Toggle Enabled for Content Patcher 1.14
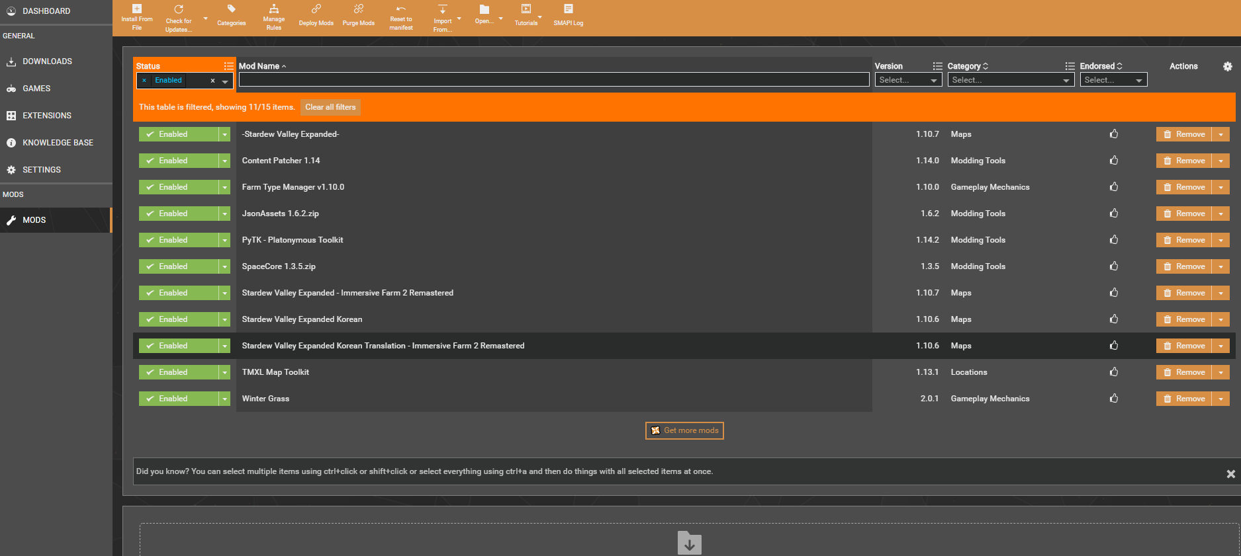Viewport: 1241px width, 556px height. pos(179,161)
